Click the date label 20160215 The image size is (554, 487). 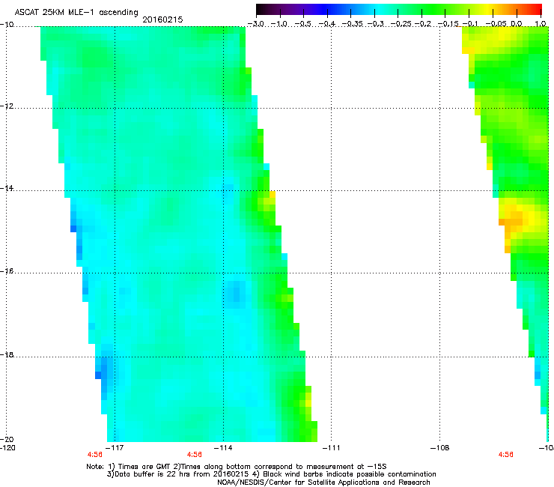coord(162,19)
